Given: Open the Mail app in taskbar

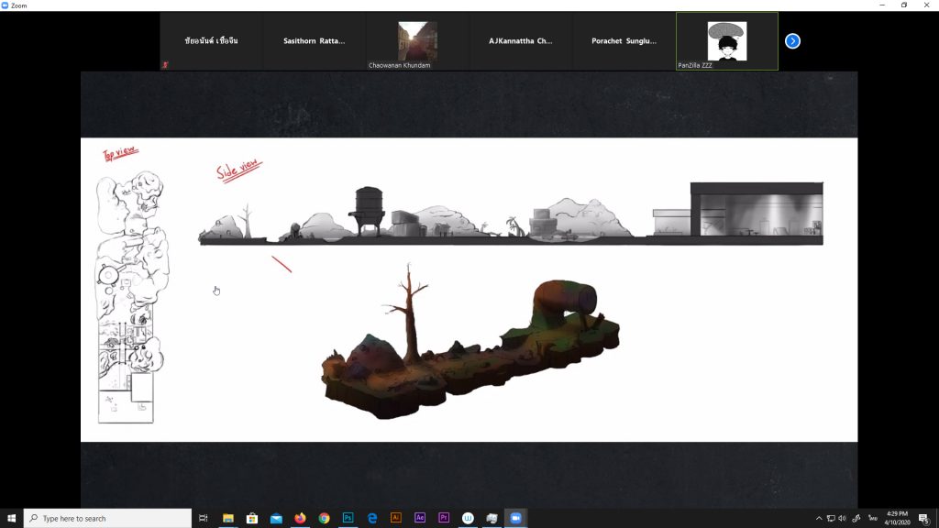Looking at the screenshot, I should 276,518.
